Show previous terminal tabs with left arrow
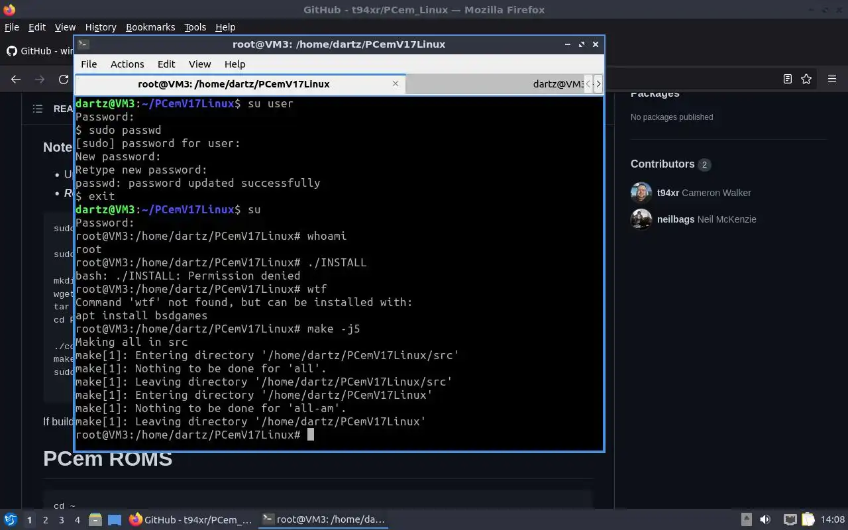Screen dimensions: 848x530 (x=588, y=84)
